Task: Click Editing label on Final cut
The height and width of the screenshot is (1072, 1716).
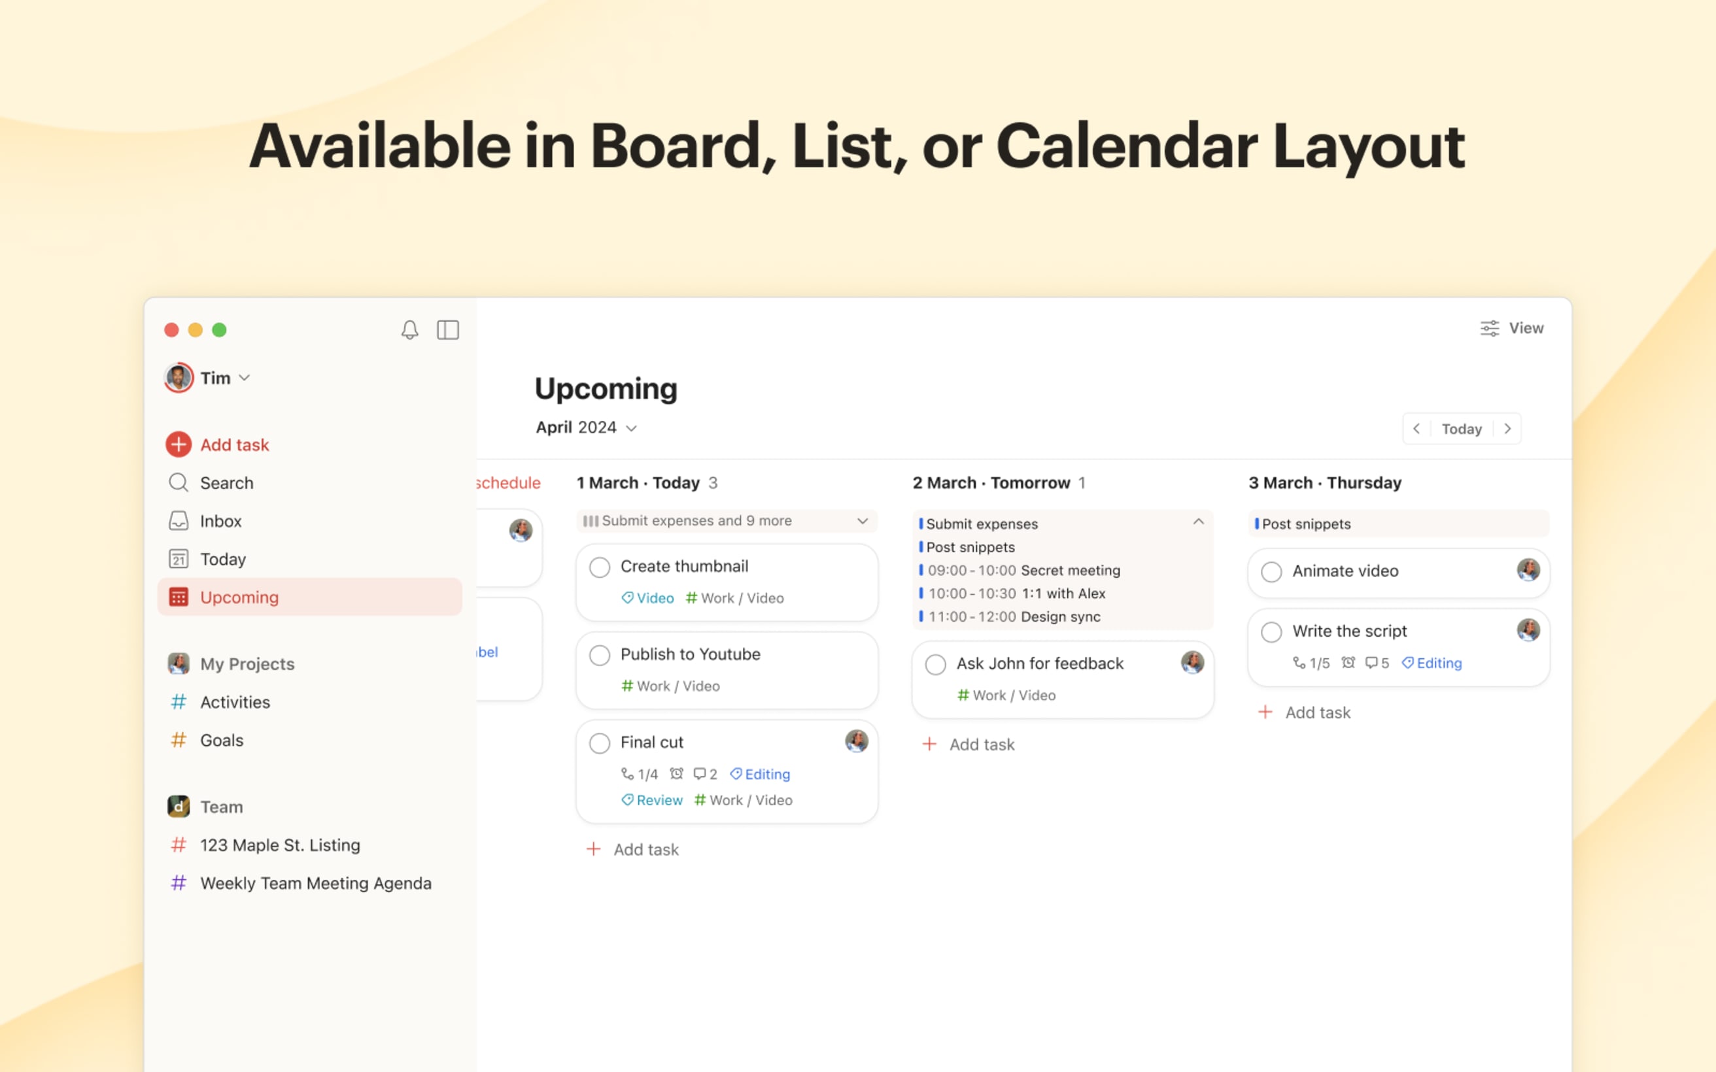Action: click(759, 774)
